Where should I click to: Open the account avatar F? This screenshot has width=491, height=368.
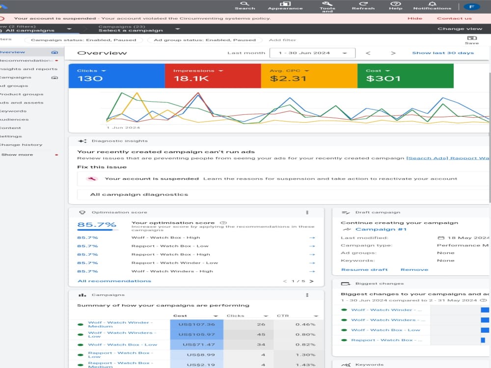coord(471,6)
